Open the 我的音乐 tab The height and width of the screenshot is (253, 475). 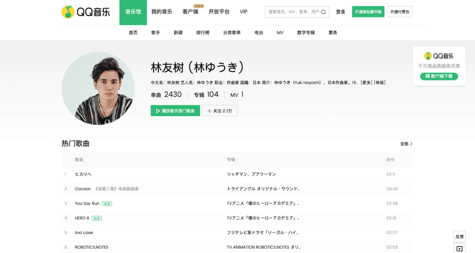point(161,12)
